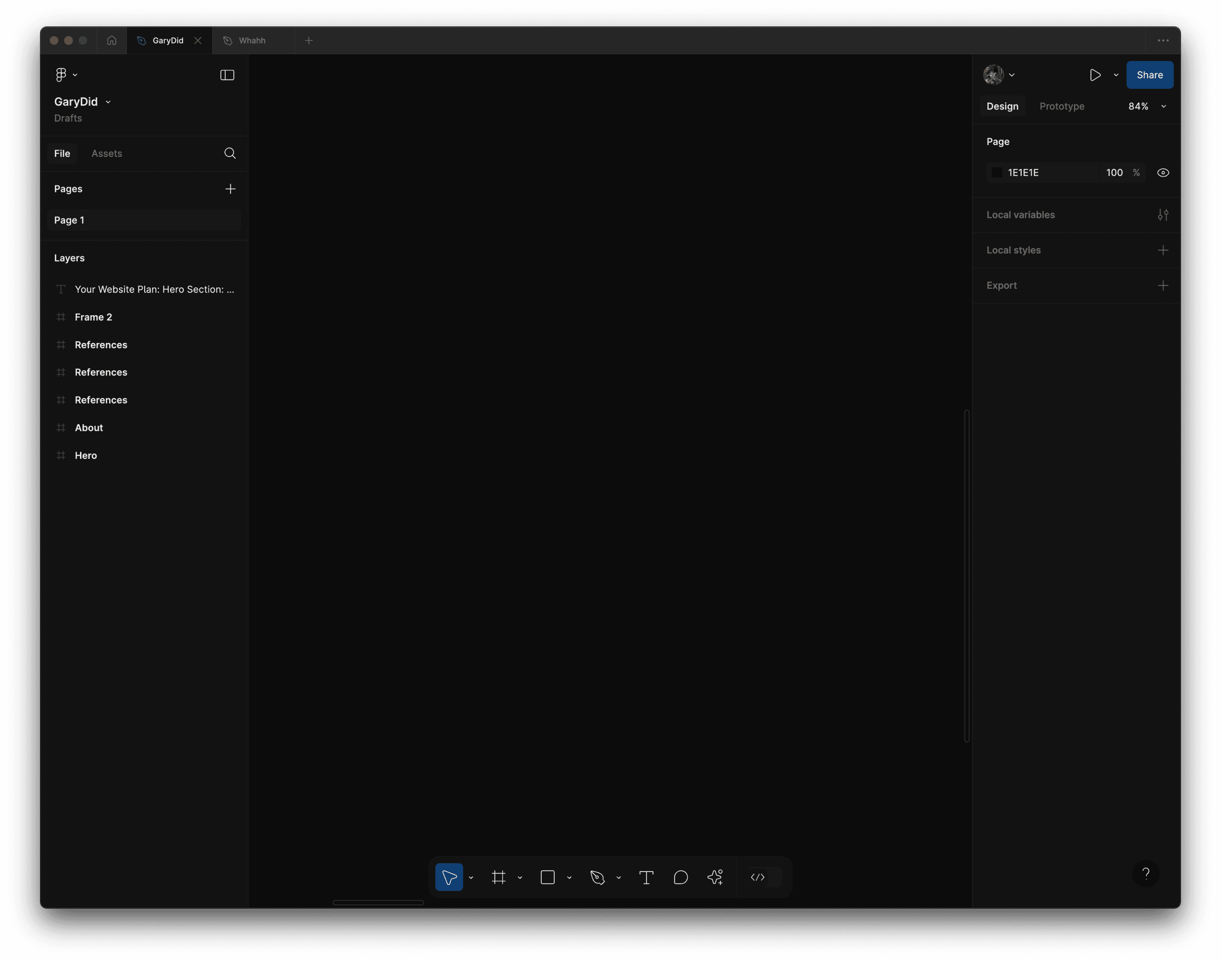This screenshot has width=1221, height=961.
Task: Open the 84% zoom level dropdown
Action: tap(1146, 106)
